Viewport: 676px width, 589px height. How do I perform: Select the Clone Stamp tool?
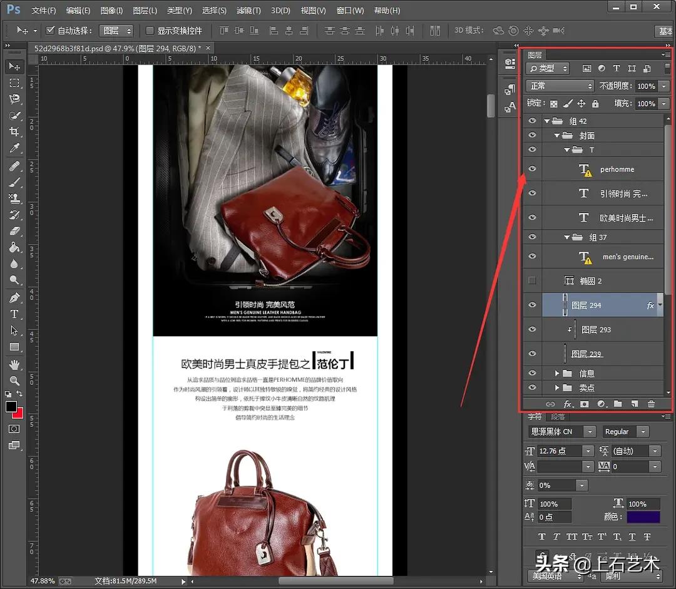[x=14, y=199]
